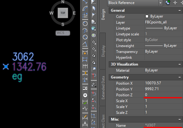Screen dimensions: 183x128
Task: Click the document table with grid icon
Action: (x=94, y=22)
